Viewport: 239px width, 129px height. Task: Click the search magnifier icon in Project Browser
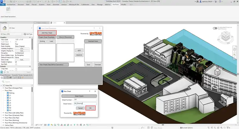pos(3,82)
